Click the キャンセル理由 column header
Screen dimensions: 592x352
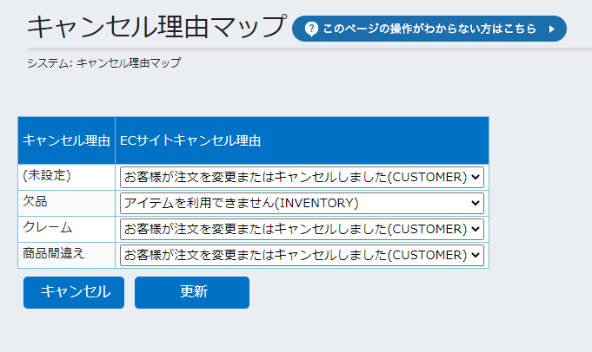tap(66, 140)
